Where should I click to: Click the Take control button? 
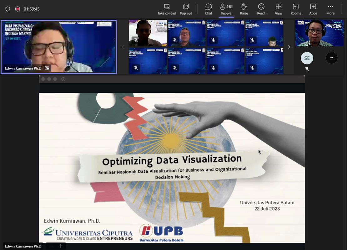167,9
